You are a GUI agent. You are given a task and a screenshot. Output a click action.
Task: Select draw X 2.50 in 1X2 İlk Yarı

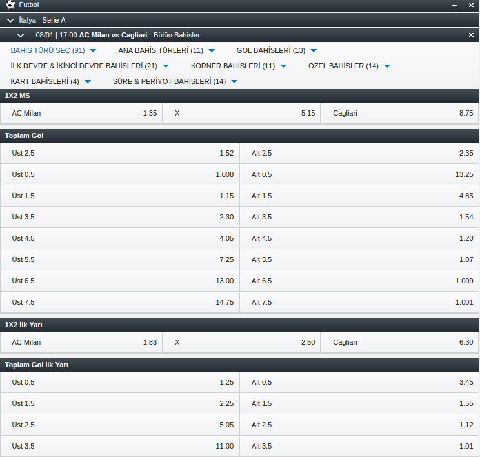241,343
